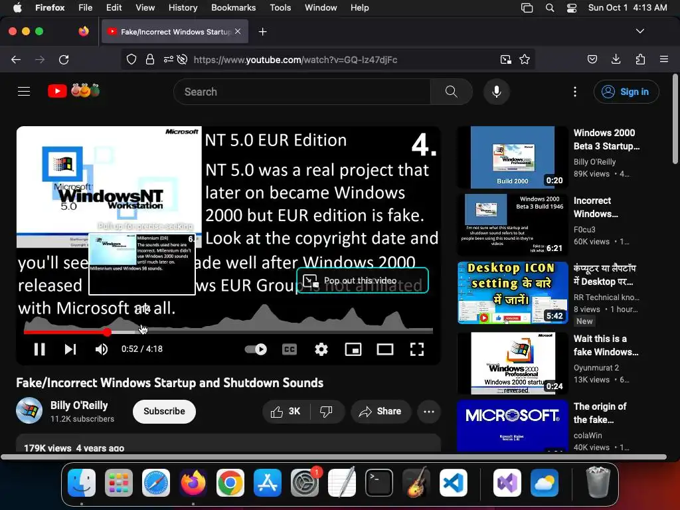Open Firefox View pinned icon
680x510 pixels.
(x=84, y=31)
